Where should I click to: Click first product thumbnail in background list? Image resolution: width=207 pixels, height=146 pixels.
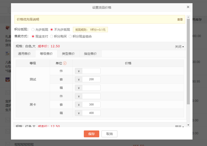(7, 28)
